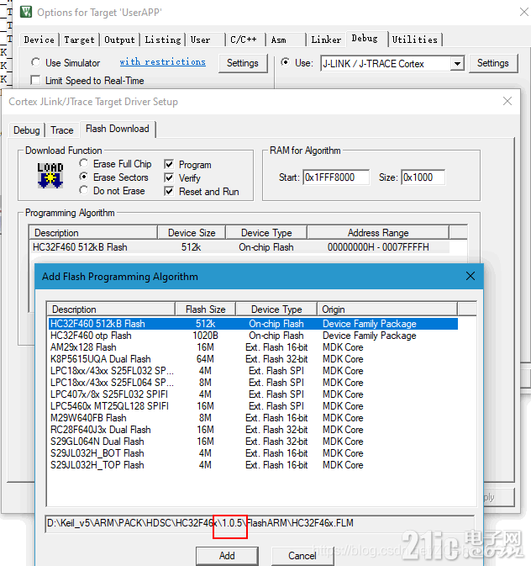This screenshot has height=566, width=531.
Task: Click the Address Range column header
Action: (378, 233)
